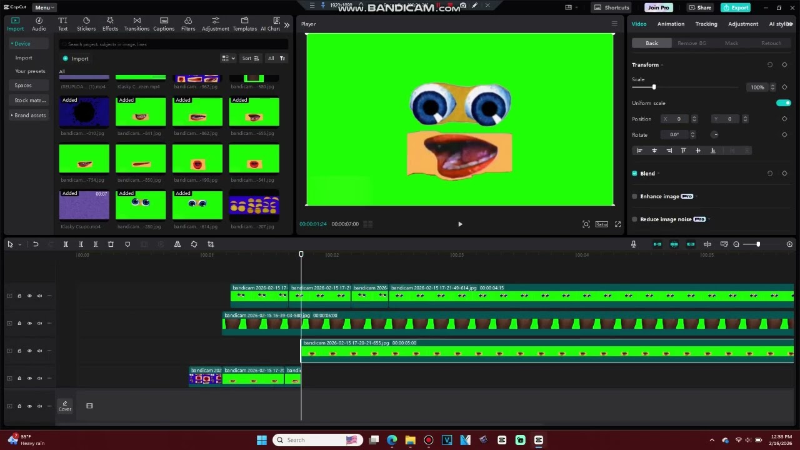Click the marker shield icon in timeline toolbar
Screen dimensions: 800x450
(127, 244)
